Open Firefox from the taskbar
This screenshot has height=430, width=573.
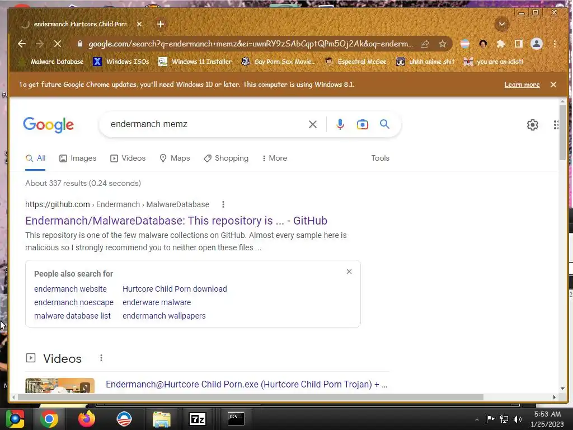point(87,419)
